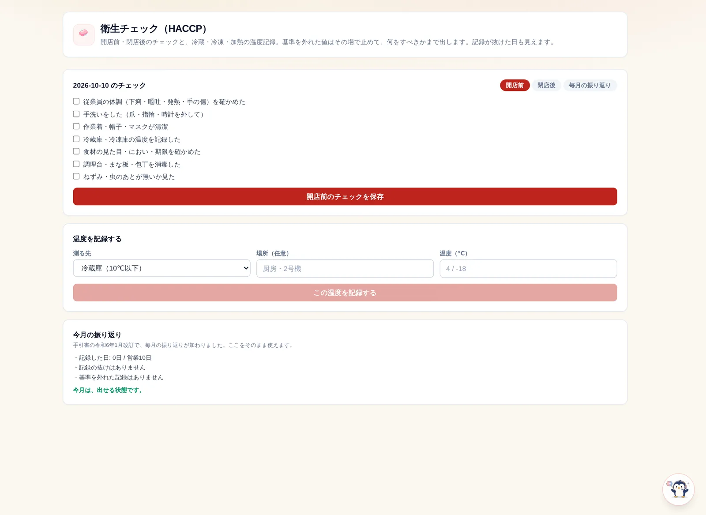Select the 開店前 tab
Image resolution: width=706 pixels, height=515 pixels.
click(514, 85)
